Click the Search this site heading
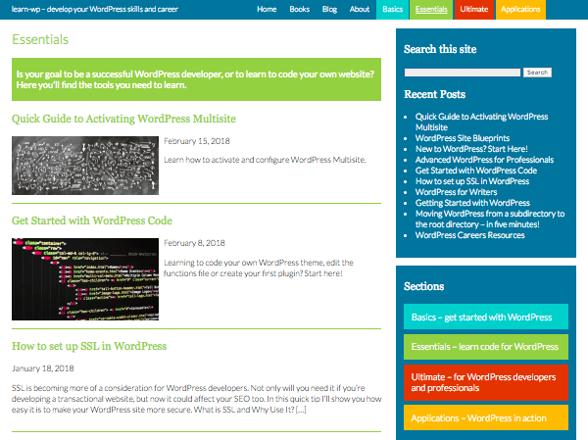The height and width of the screenshot is (440, 588). (x=440, y=49)
